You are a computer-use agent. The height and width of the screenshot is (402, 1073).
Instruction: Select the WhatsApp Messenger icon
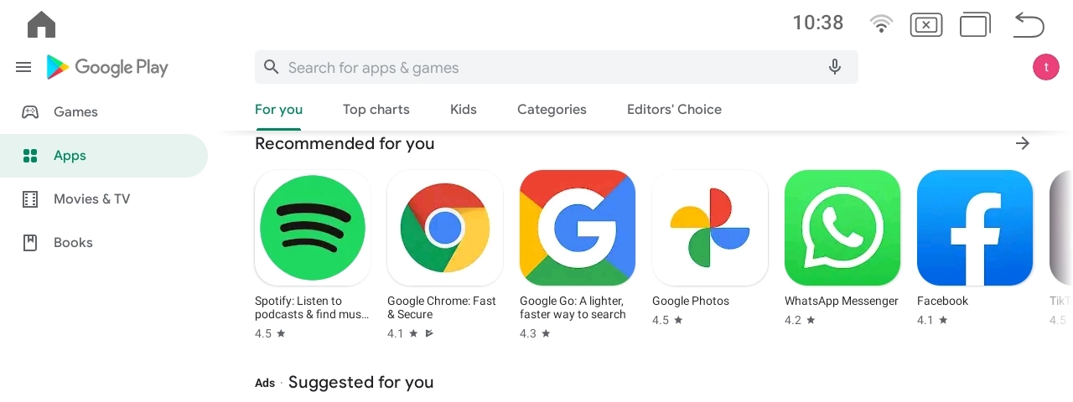pos(842,228)
